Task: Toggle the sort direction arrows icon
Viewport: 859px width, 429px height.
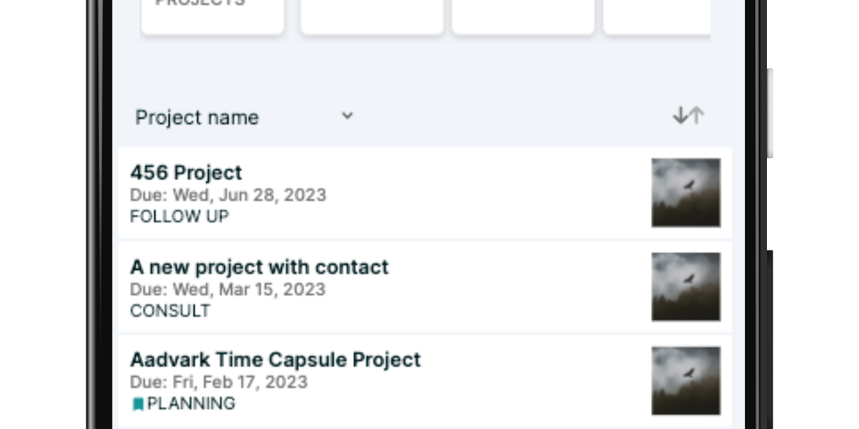Action: click(x=688, y=116)
